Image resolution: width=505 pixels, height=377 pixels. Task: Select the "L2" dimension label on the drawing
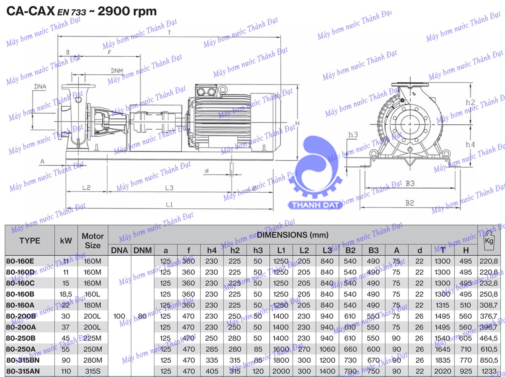[x=86, y=187]
